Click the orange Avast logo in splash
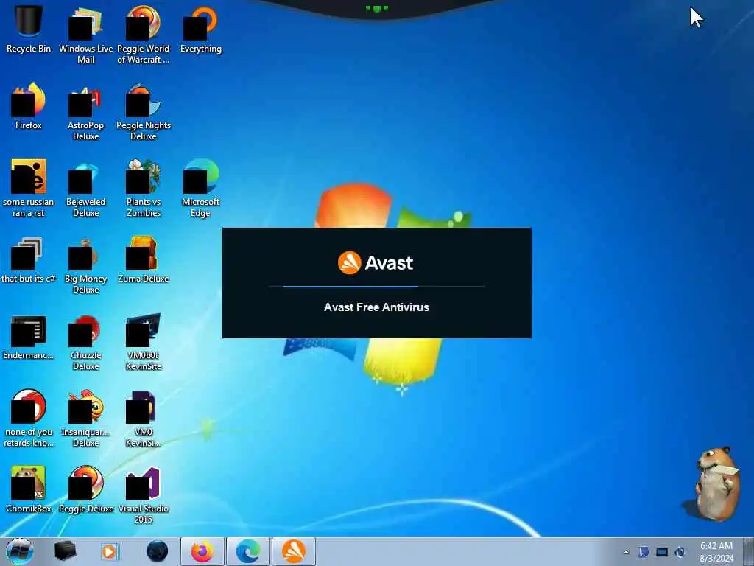 click(350, 263)
